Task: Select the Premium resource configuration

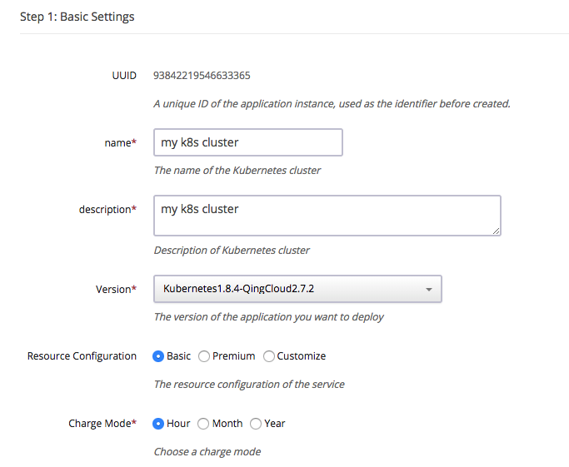Action: (204, 356)
